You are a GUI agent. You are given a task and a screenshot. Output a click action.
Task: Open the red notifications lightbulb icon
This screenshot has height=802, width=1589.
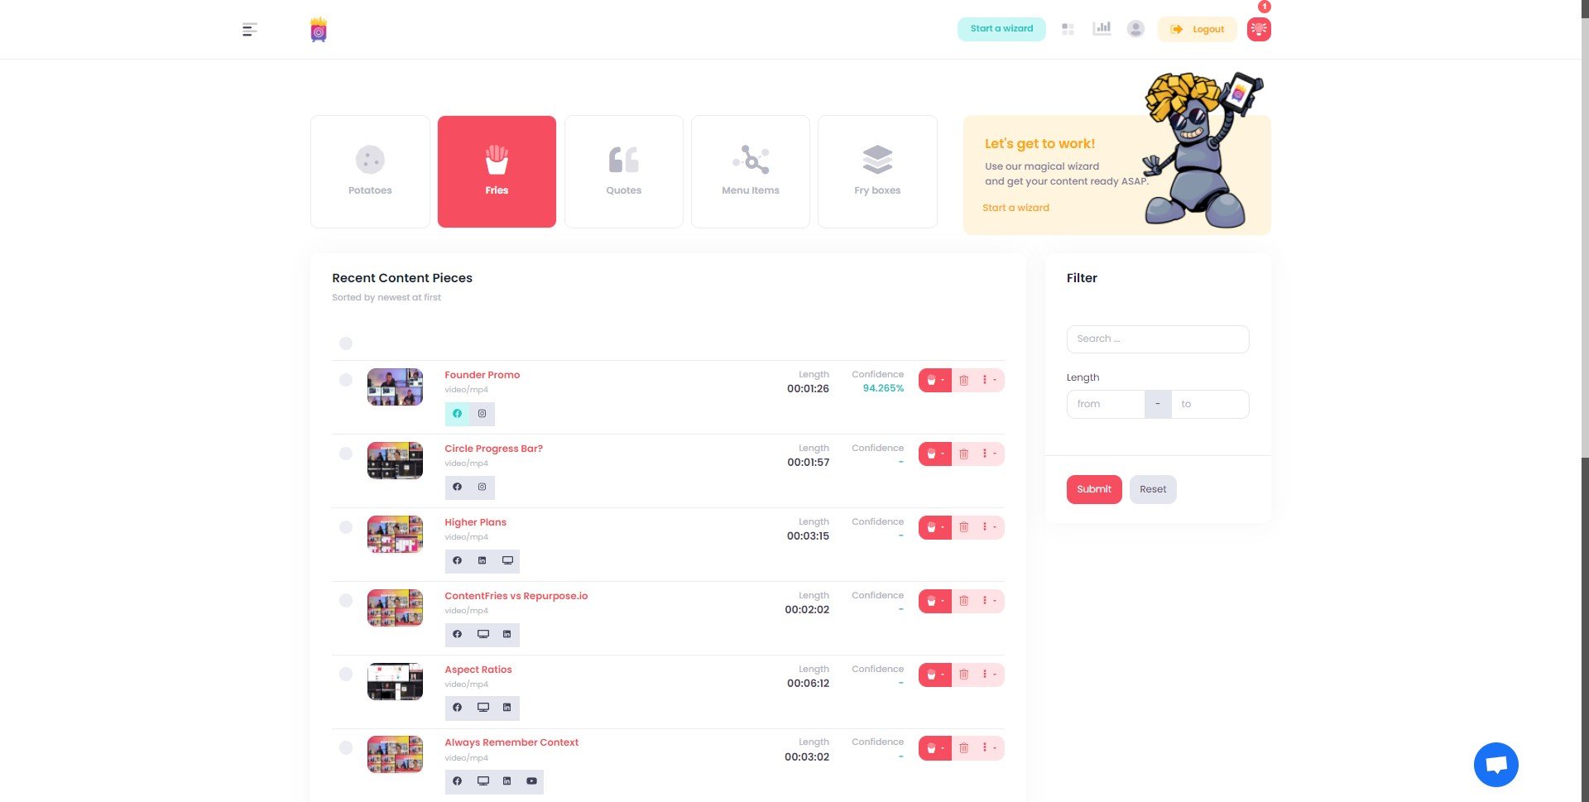tap(1259, 29)
